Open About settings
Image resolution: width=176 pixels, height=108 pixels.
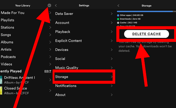click(84, 95)
